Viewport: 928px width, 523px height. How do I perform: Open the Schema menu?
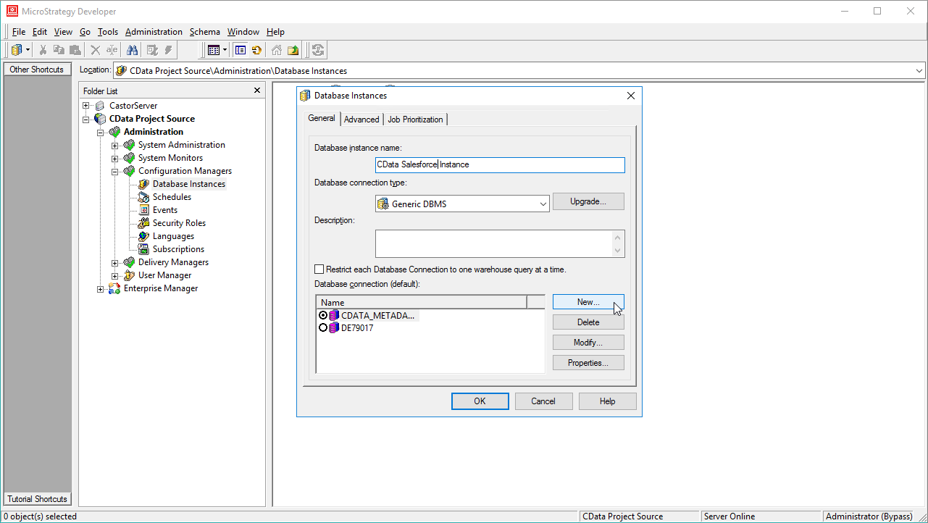(204, 32)
